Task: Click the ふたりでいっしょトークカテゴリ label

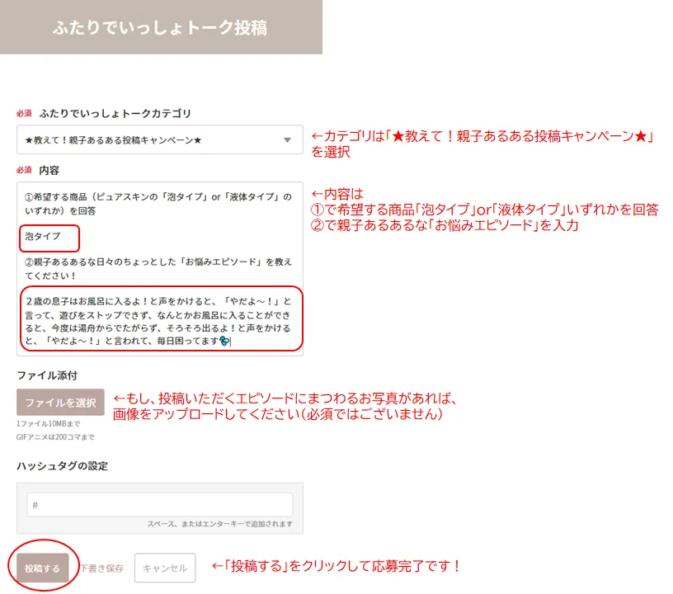Action: click(115, 113)
